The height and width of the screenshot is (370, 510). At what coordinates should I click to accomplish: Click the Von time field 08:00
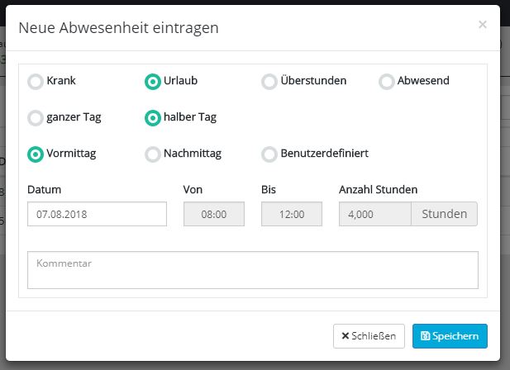click(x=213, y=214)
